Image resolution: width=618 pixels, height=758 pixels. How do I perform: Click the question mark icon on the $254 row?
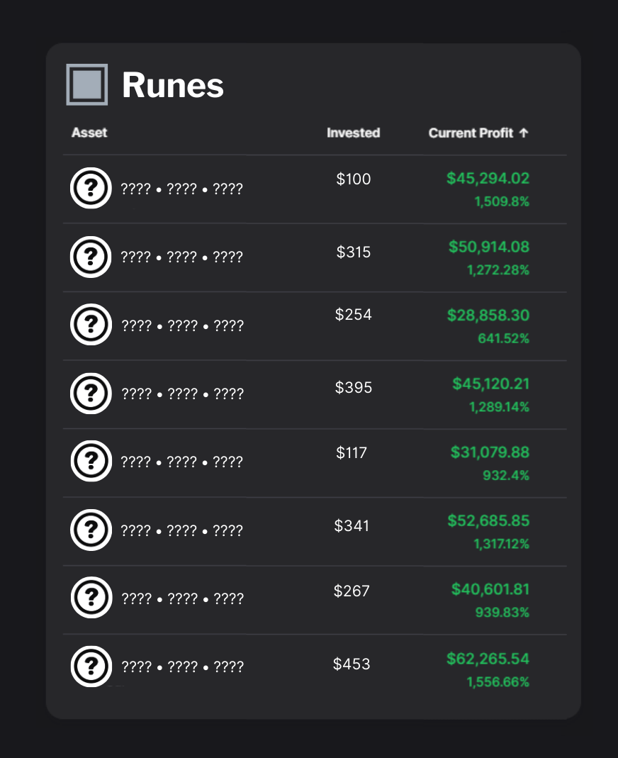tap(91, 324)
